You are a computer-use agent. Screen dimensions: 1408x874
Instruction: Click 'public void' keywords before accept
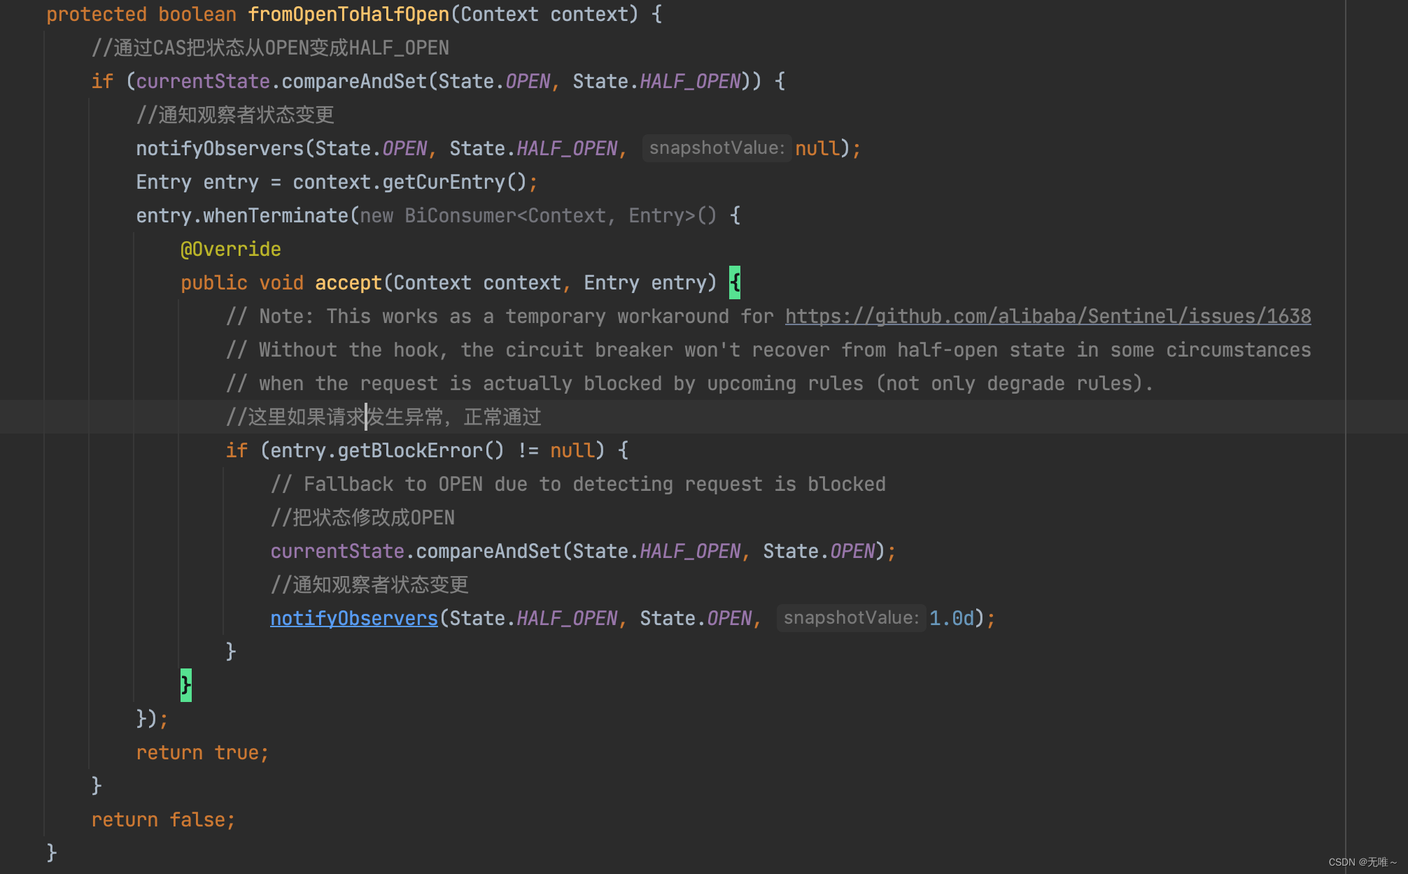(242, 282)
